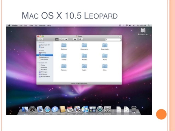Collapse the PLACES sidebar section
This screenshot has width=175, height=131.
38,50
